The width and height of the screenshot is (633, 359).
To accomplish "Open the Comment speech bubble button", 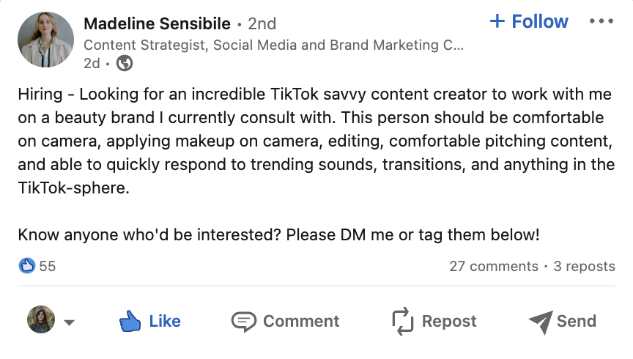I will coord(285,321).
